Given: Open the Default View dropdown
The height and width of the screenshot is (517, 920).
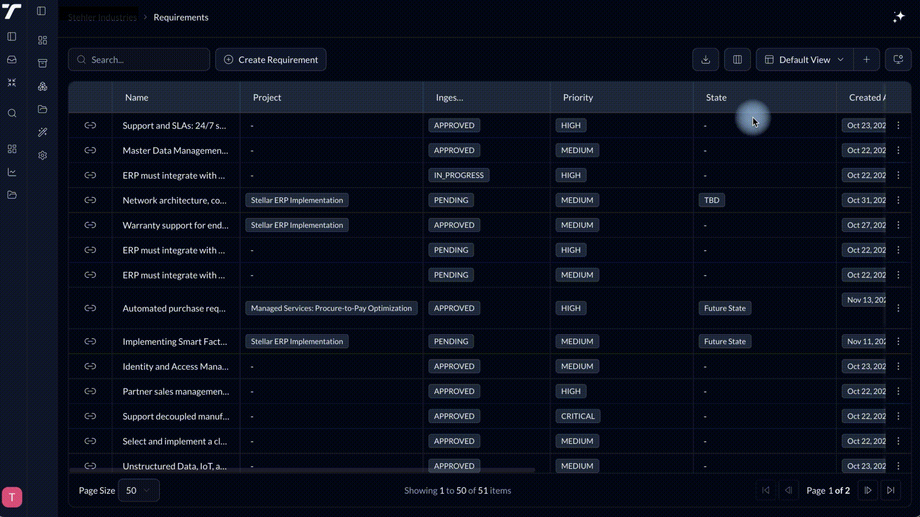Looking at the screenshot, I should pos(804,60).
